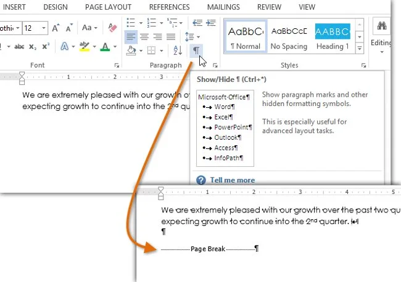The image size is (401, 282).
Task: Click the Grow Font icon
Action: point(56,28)
